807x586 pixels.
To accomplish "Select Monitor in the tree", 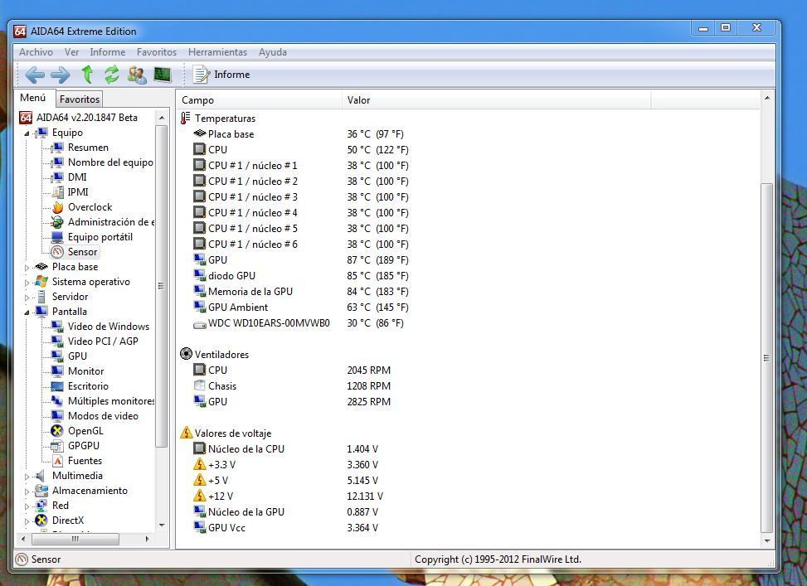I will click(x=86, y=371).
